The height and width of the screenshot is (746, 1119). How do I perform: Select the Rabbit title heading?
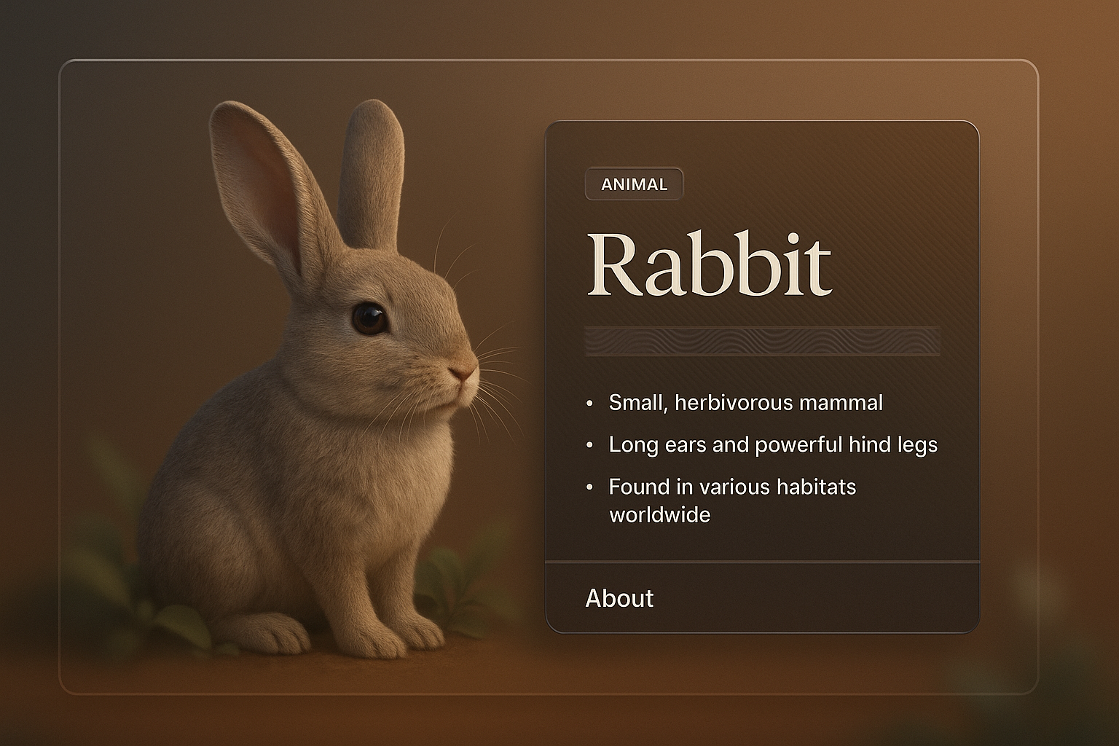pos(709,264)
